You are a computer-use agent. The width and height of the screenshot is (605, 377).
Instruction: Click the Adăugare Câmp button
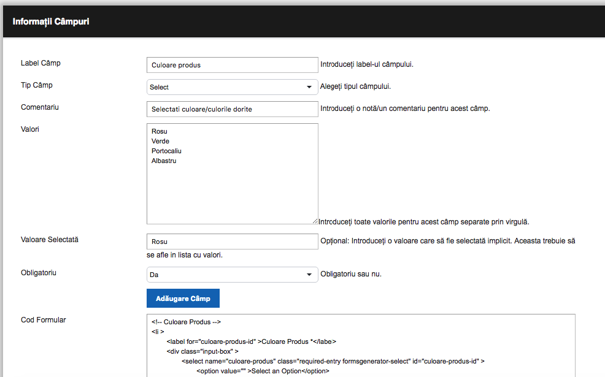click(x=183, y=299)
